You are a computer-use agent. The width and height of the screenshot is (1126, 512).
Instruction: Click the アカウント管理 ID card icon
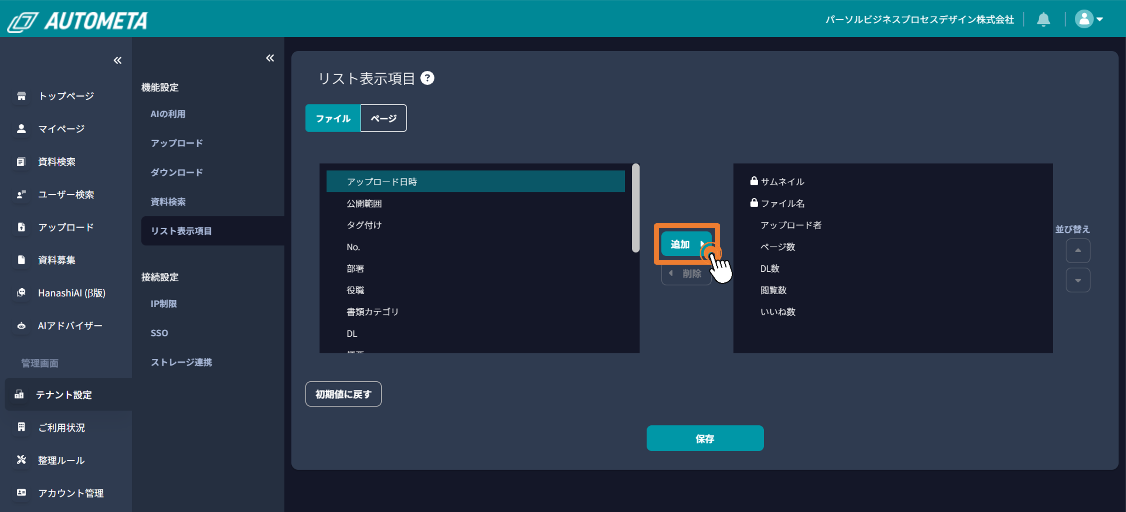22,493
